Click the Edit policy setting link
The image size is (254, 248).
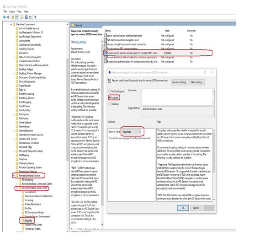(80, 42)
